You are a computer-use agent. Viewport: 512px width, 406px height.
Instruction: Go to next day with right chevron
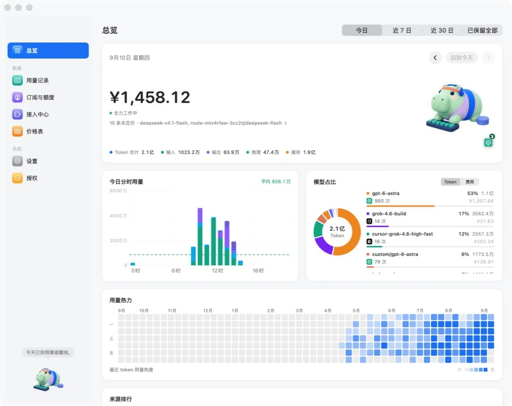(489, 58)
